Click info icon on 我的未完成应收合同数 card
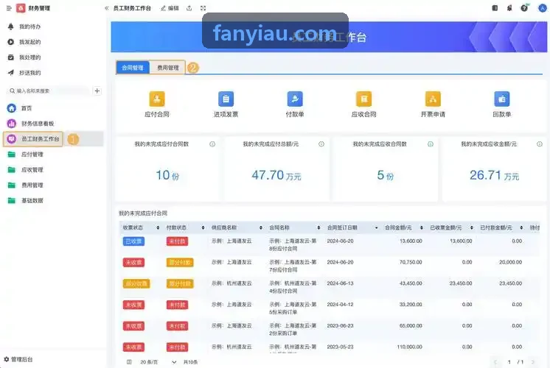The height and width of the screenshot is (368, 550). pos(431,144)
